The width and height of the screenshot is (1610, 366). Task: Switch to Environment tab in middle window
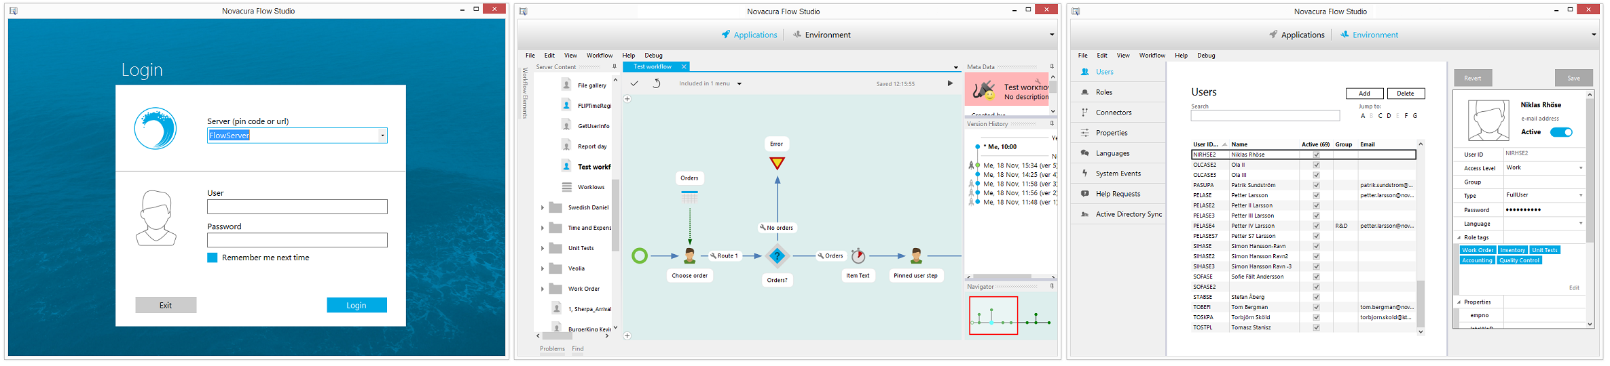click(822, 35)
